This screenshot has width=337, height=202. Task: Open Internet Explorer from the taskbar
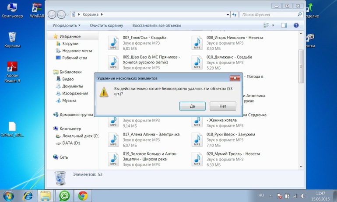[28, 195]
